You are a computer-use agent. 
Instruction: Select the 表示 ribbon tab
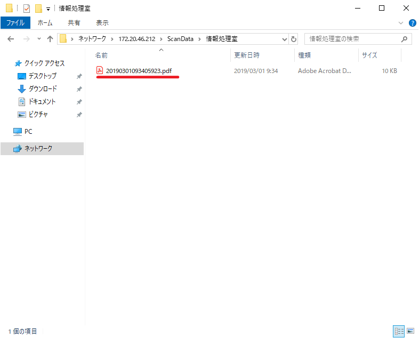point(102,23)
